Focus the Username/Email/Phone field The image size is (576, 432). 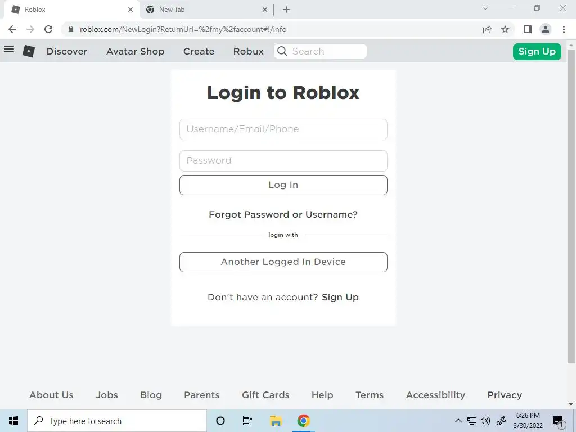point(283,129)
